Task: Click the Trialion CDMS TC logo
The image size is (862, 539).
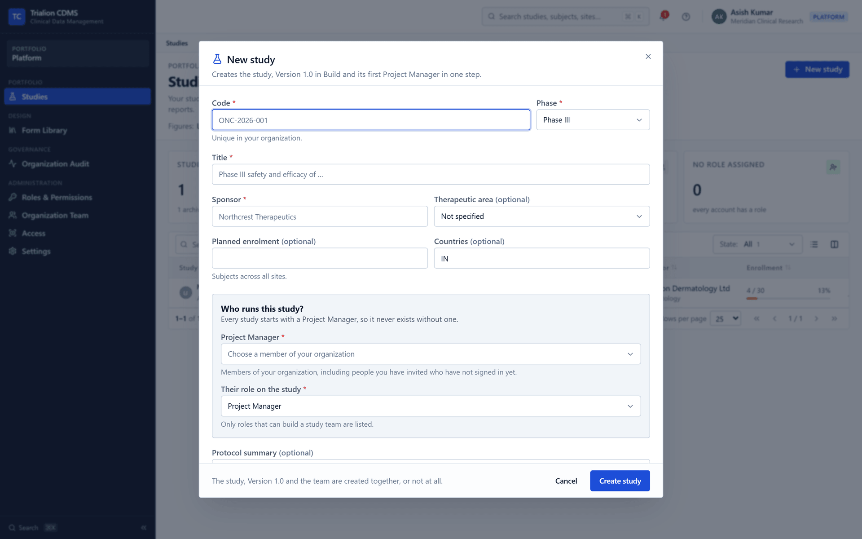Action: tap(17, 17)
